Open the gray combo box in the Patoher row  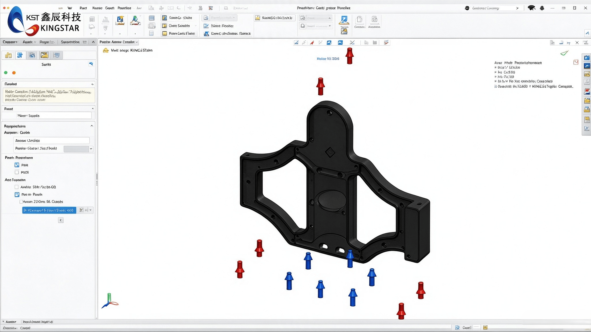coord(78,149)
